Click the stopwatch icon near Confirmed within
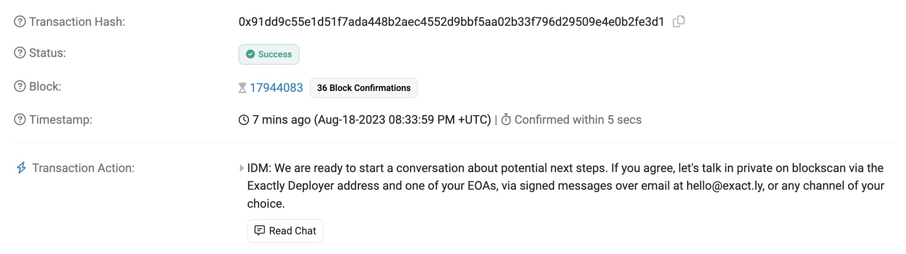Image resolution: width=906 pixels, height=254 pixels. (506, 120)
